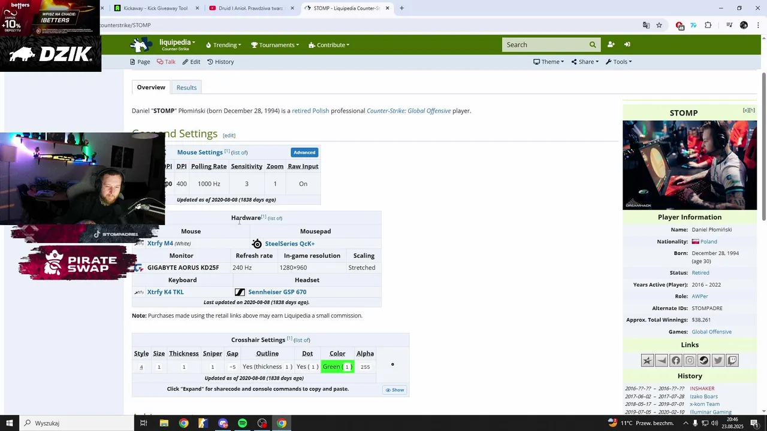Open Spotify from the taskbar
The width and height of the screenshot is (767, 431).
pyautogui.click(x=242, y=423)
